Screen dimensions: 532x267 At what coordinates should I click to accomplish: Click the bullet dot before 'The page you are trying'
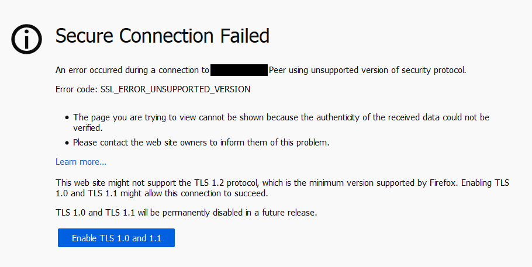67,117
